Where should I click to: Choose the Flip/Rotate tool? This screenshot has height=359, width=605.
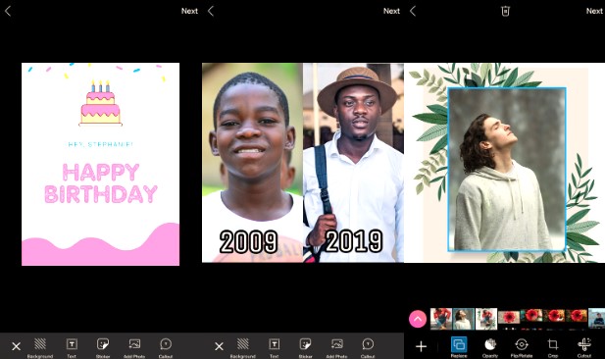pos(522,346)
